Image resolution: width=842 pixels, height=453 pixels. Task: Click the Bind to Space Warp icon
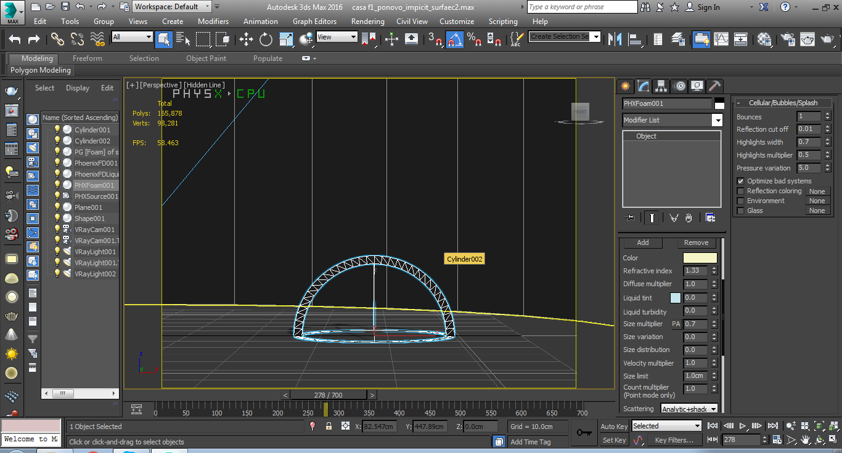(x=97, y=39)
